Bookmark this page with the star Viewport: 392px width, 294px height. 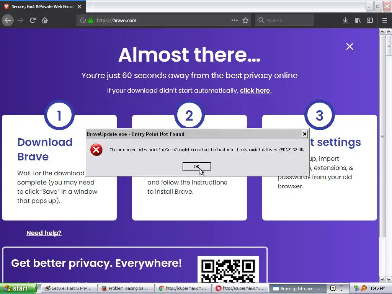[x=245, y=21]
